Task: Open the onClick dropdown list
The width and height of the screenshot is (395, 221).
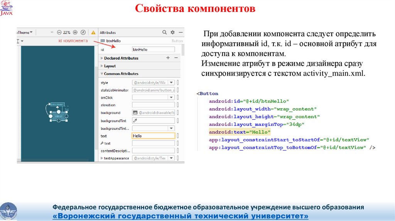Action: (x=171, y=98)
